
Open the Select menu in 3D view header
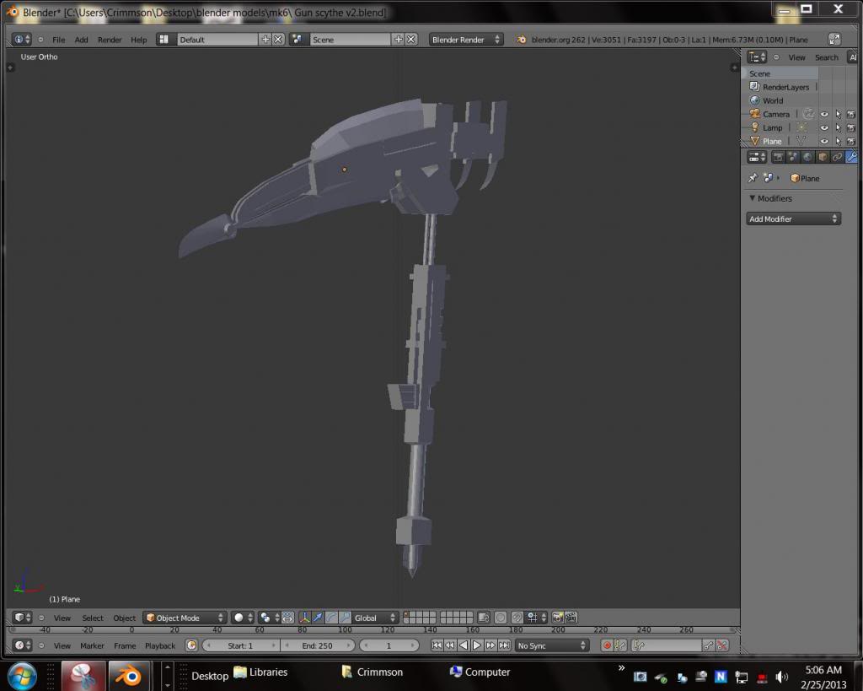[x=93, y=618]
